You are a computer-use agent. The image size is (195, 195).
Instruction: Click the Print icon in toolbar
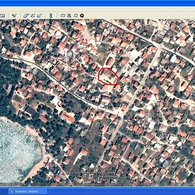pos(69,16)
